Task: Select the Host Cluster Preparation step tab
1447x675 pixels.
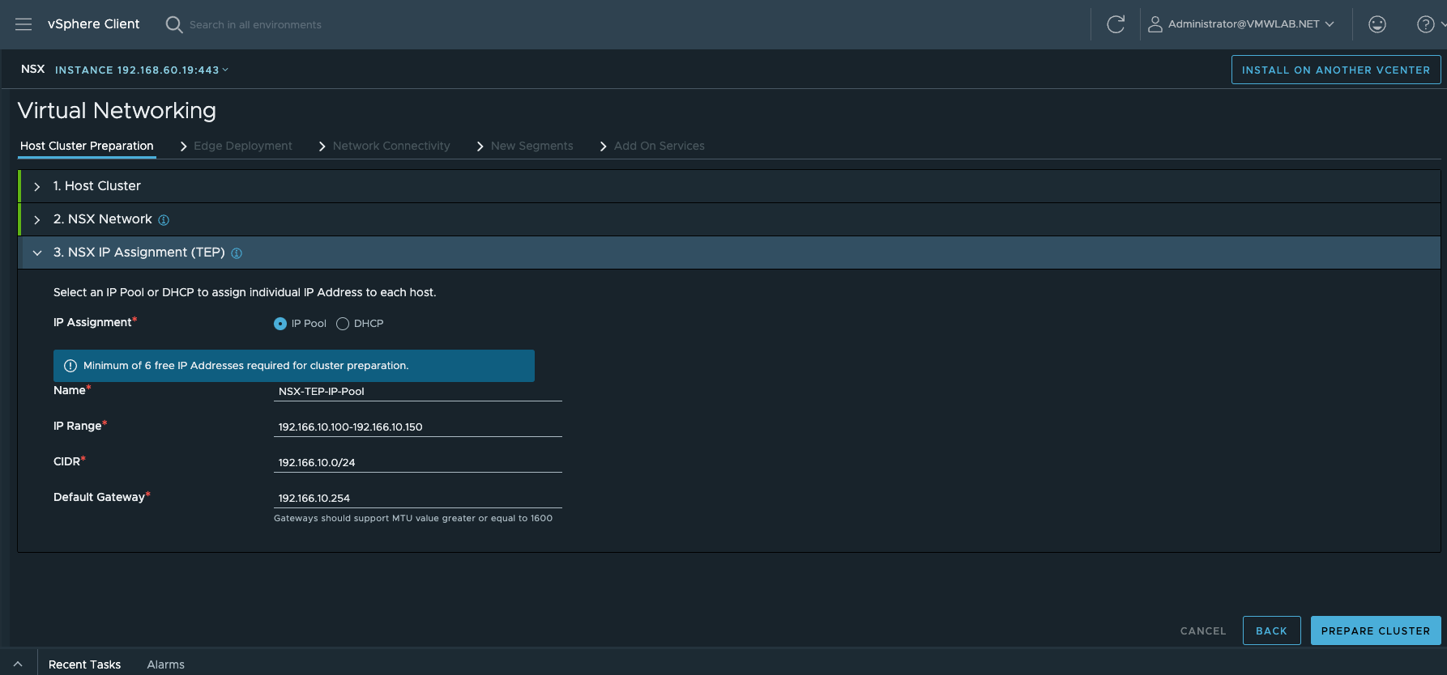Action: 87,146
